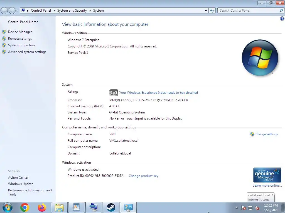Open the clock showing 12:02 PM
Image resolution: width=285 pixels, height=213 pixels.
click(271, 208)
